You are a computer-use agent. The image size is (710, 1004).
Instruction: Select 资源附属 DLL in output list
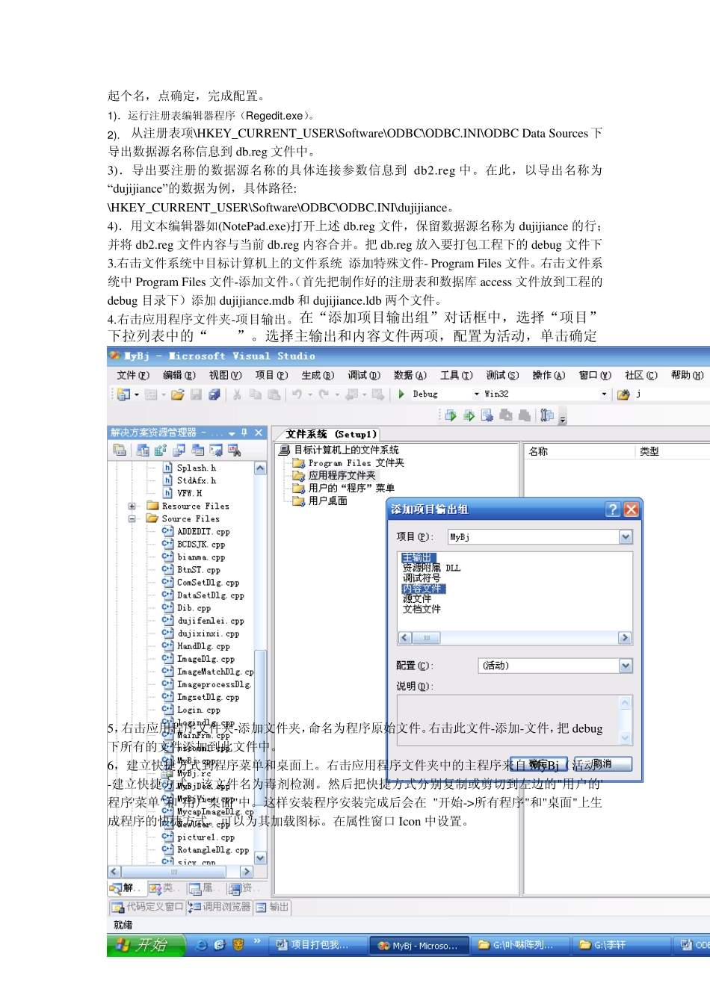(431, 568)
